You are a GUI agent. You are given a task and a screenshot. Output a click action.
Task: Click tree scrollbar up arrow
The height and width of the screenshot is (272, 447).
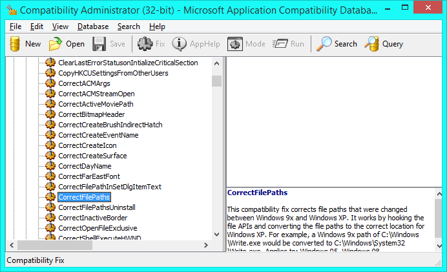point(216,63)
